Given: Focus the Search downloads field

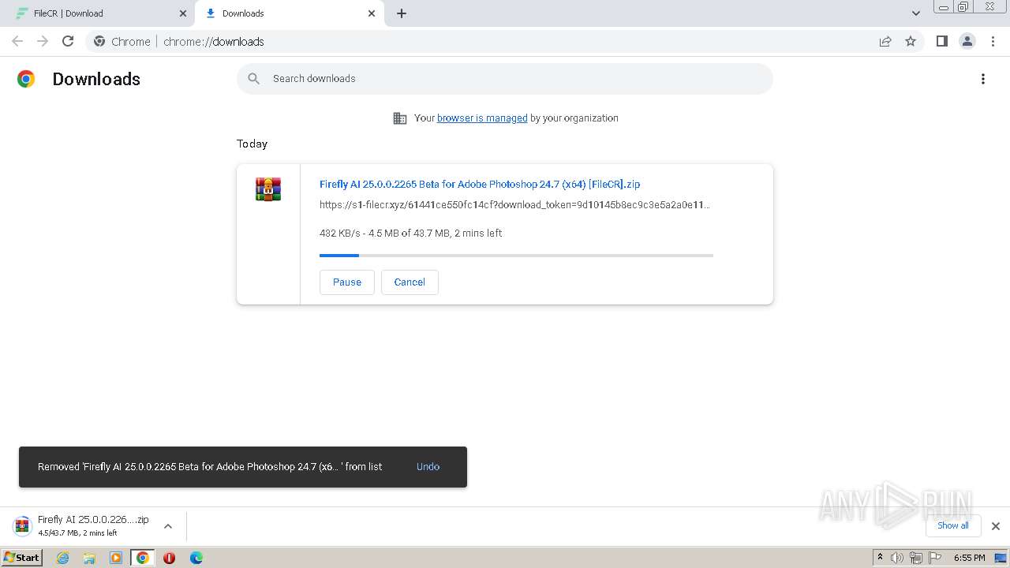Looking at the screenshot, I should point(505,79).
